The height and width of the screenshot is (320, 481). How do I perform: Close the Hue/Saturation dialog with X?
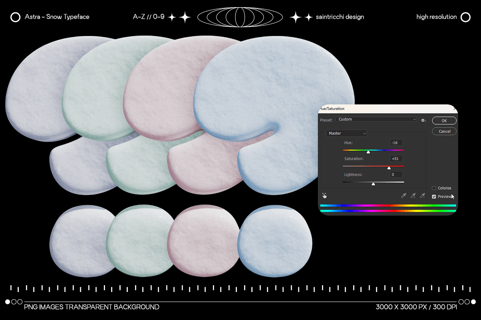455,108
